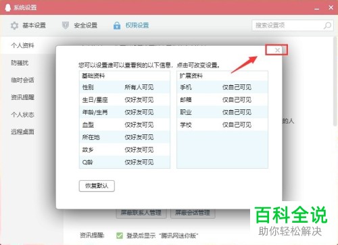Change 学校 visibility 仅自己可见
Image resolution: width=338 pixels, height=245 pixels.
237,125
